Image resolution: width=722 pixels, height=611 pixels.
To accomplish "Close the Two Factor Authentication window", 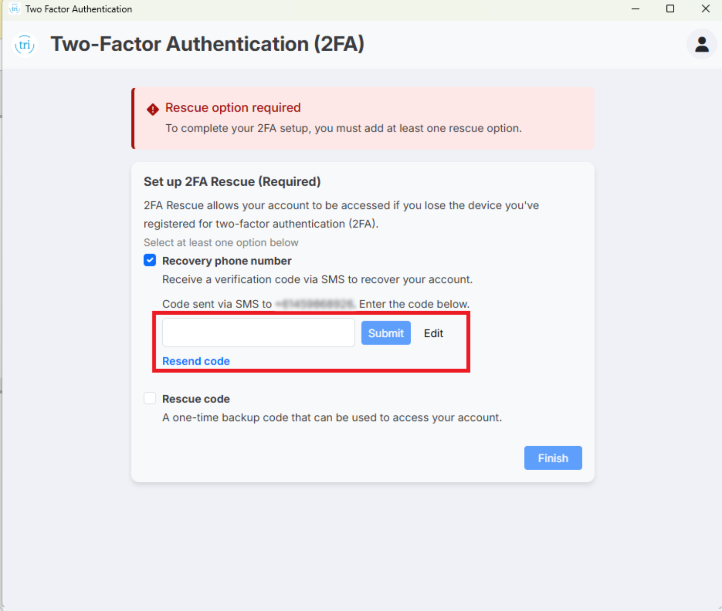I will point(705,9).
